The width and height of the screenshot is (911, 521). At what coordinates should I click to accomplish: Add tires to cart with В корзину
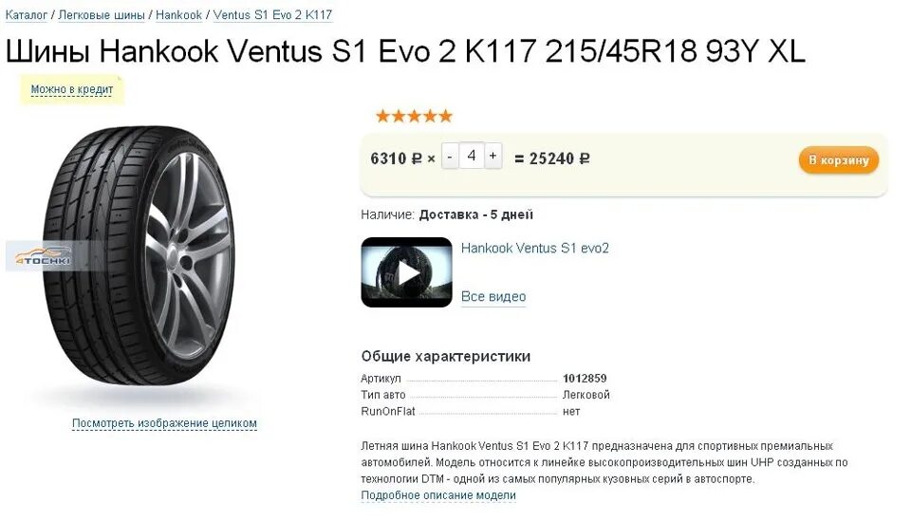[x=838, y=159]
